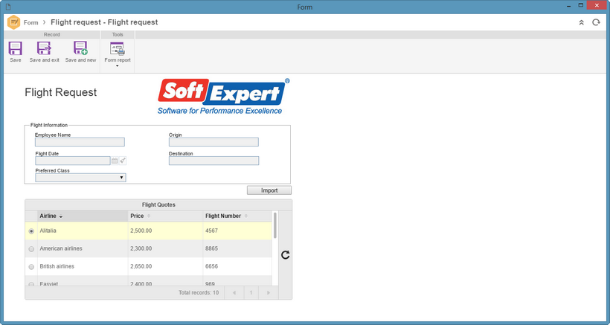The width and height of the screenshot is (610, 325).
Task: Select the American airlines radio button
Action: [x=31, y=249]
